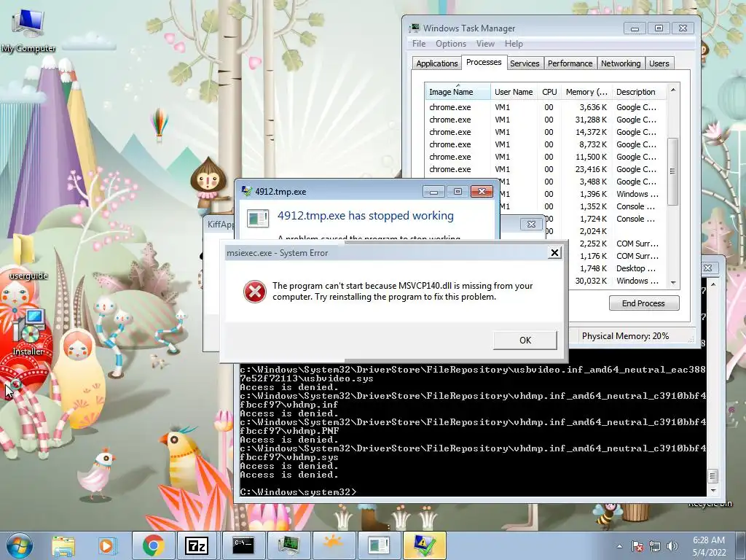Click down arrow of process list scrollbar
Screen dimensions: 746x560
(672, 283)
